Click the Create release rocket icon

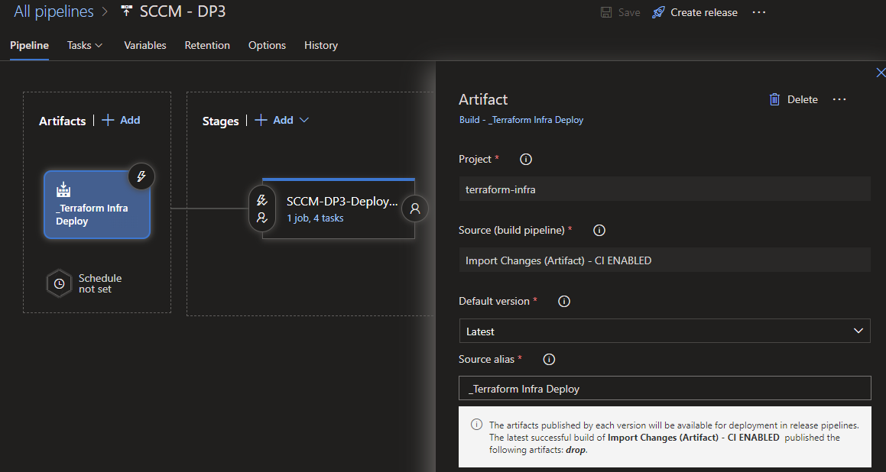[x=657, y=12]
